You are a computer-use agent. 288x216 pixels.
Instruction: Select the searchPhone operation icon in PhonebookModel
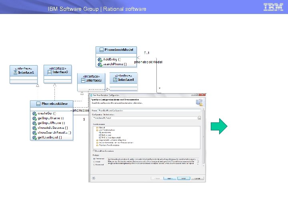[100, 64]
